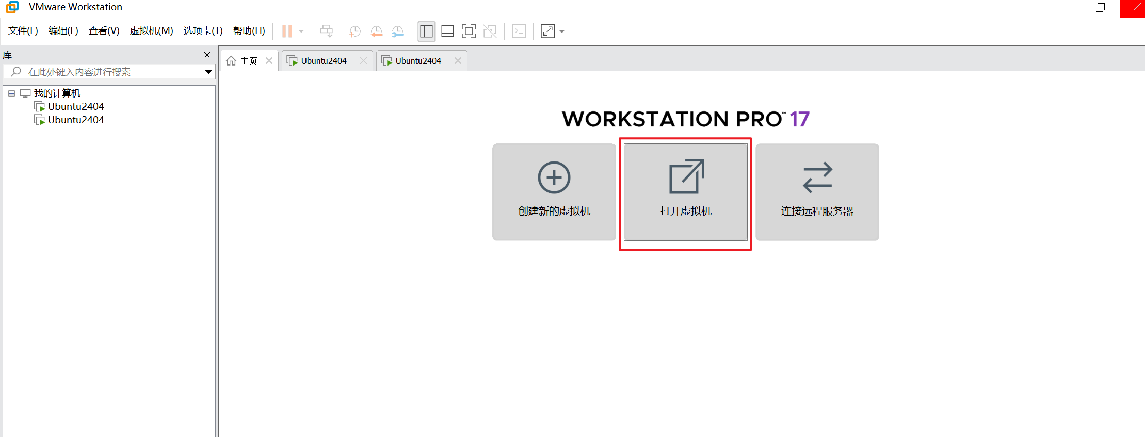Screen dimensions: 1145x437
Task: Click the library search input field
Action: [109, 72]
